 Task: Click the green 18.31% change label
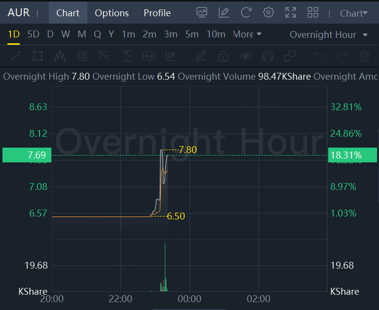(352, 155)
